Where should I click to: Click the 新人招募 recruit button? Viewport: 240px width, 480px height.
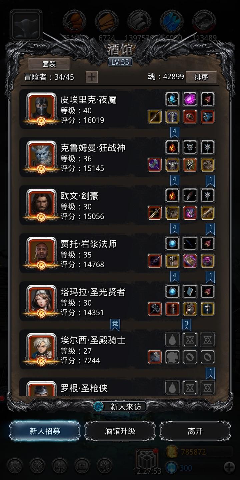click(45, 431)
